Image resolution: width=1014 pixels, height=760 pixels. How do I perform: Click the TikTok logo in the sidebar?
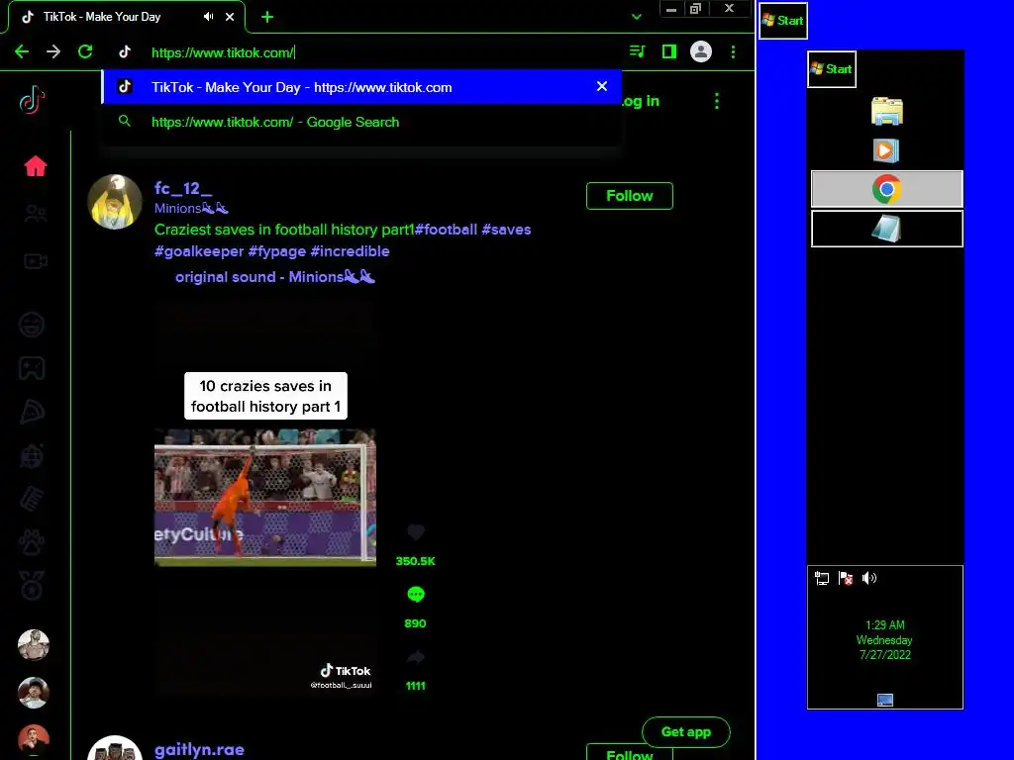pos(32,101)
